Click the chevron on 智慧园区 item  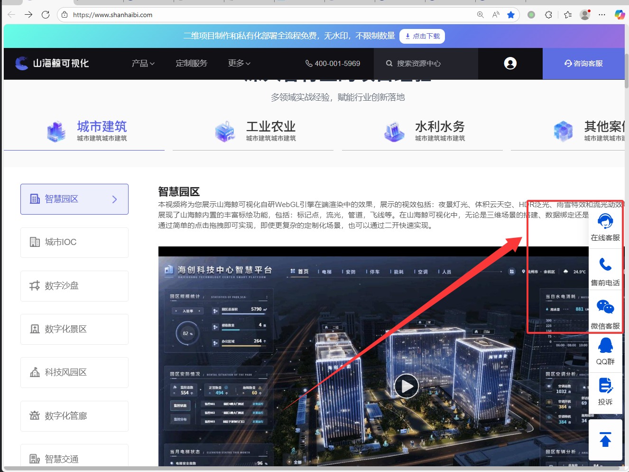click(x=114, y=199)
